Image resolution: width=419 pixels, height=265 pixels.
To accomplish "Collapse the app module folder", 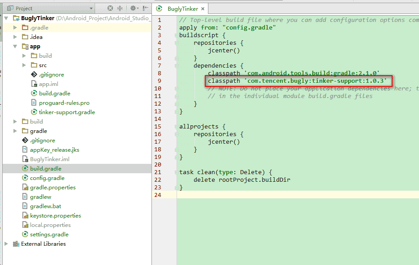I will coord(15,47).
